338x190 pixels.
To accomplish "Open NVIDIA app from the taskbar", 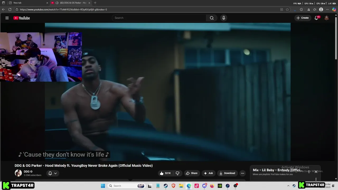I will (x=220, y=186).
